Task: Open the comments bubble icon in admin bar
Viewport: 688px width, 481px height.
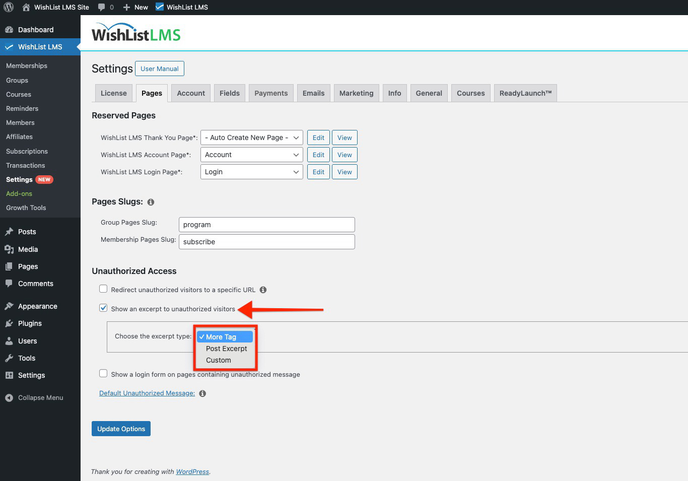Action: (x=102, y=7)
